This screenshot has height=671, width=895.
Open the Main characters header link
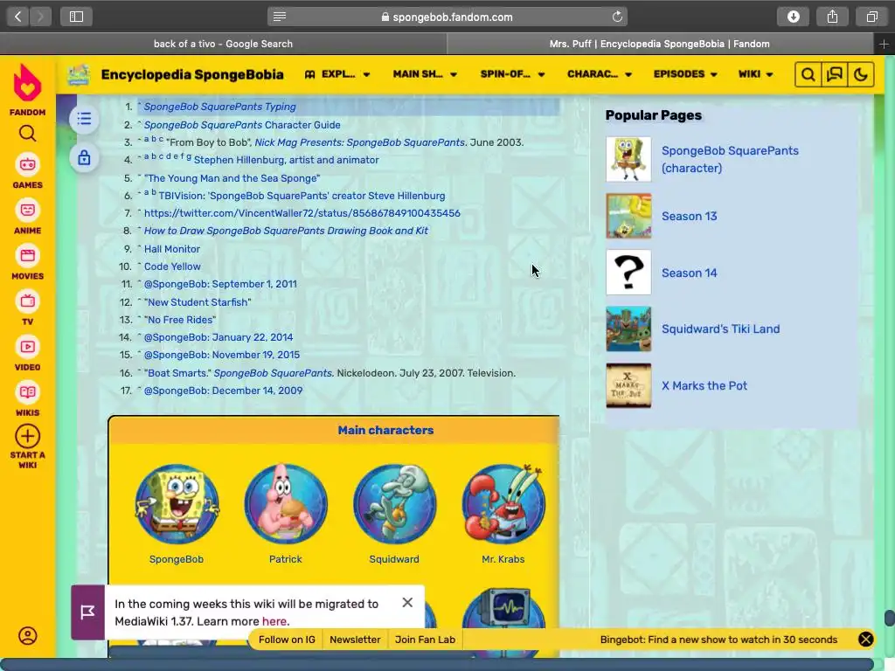[x=385, y=430]
